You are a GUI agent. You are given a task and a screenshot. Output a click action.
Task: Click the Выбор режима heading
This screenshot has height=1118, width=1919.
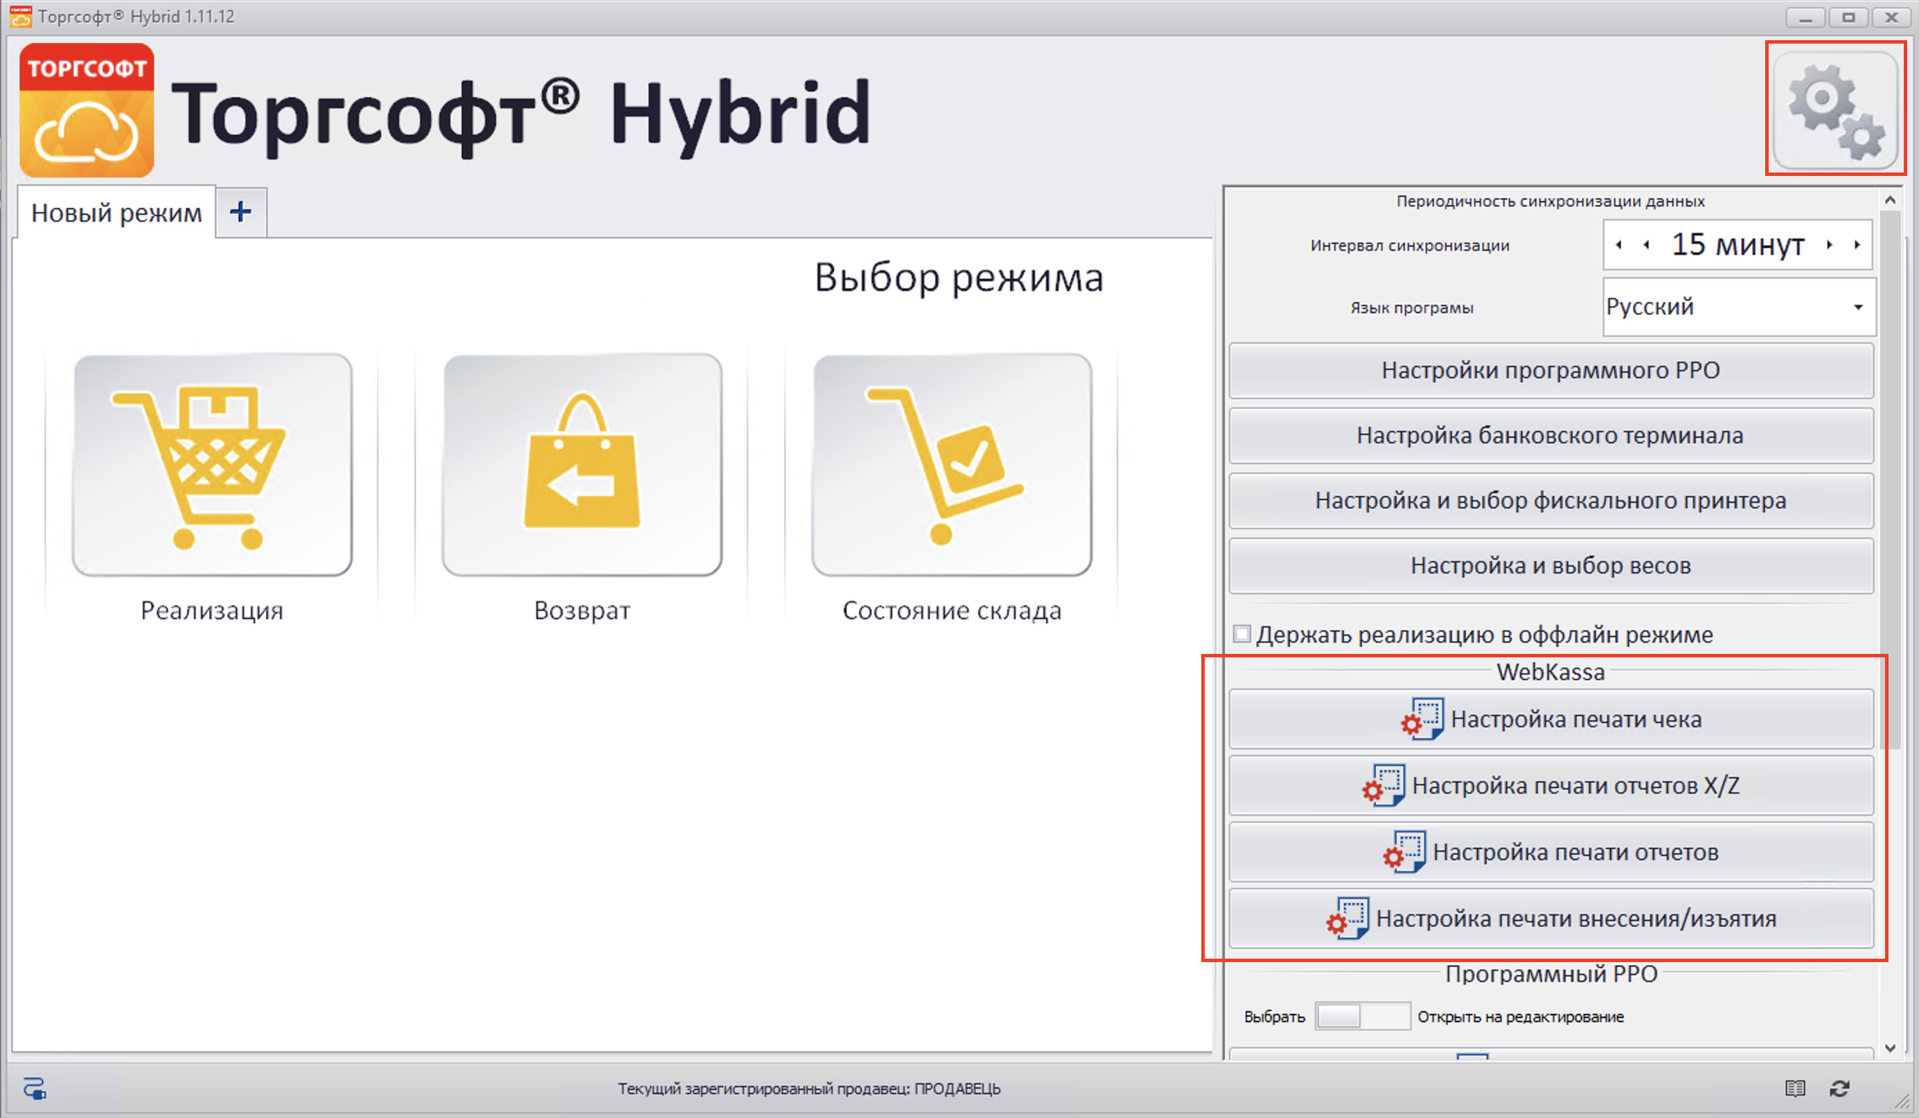pyautogui.click(x=959, y=277)
